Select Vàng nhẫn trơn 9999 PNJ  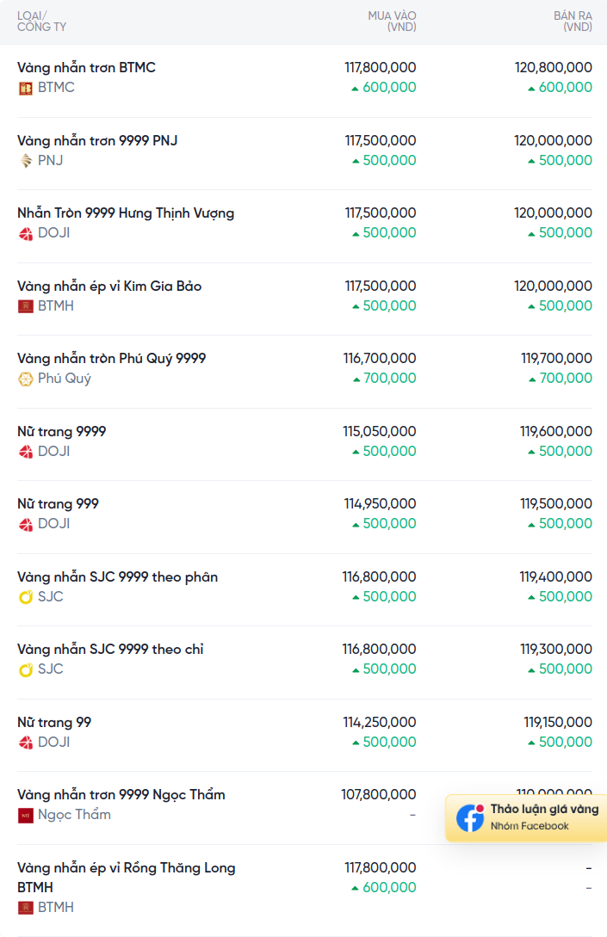coord(97,140)
